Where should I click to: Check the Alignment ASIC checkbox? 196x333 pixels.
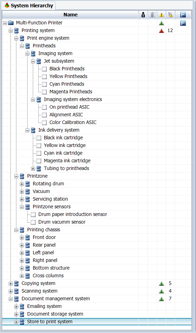tap(44, 115)
